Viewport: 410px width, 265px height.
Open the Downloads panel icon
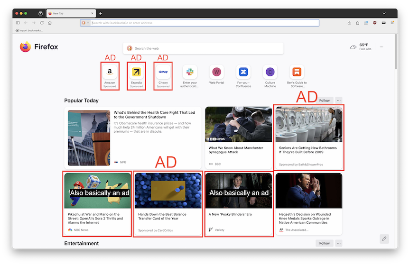click(x=349, y=23)
